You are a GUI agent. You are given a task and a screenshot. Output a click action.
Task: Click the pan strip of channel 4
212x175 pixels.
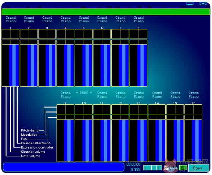pos(65,42)
